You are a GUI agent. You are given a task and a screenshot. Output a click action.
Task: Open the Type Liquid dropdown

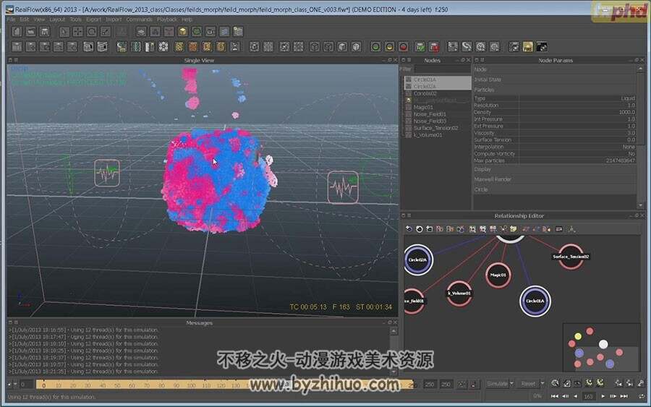click(577, 98)
